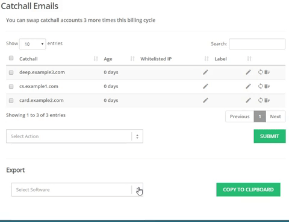Open the Select Action dropdown
The height and width of the screenshot is (222, 289).
[x=75, y=136]
